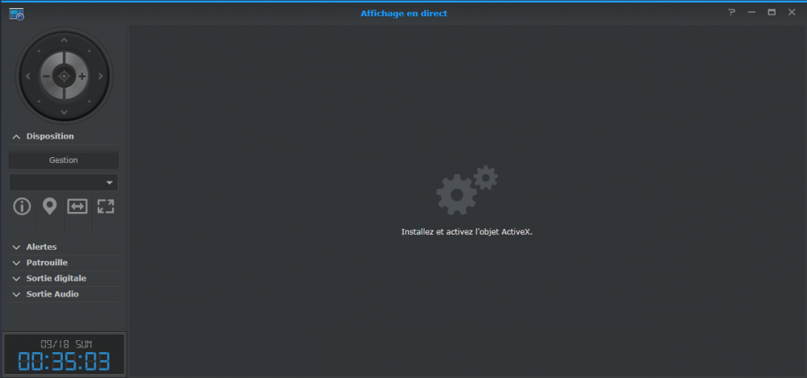Click the ActiveX gears placeholder
This screenshot has width=807, height=378.
click(466, 190)
